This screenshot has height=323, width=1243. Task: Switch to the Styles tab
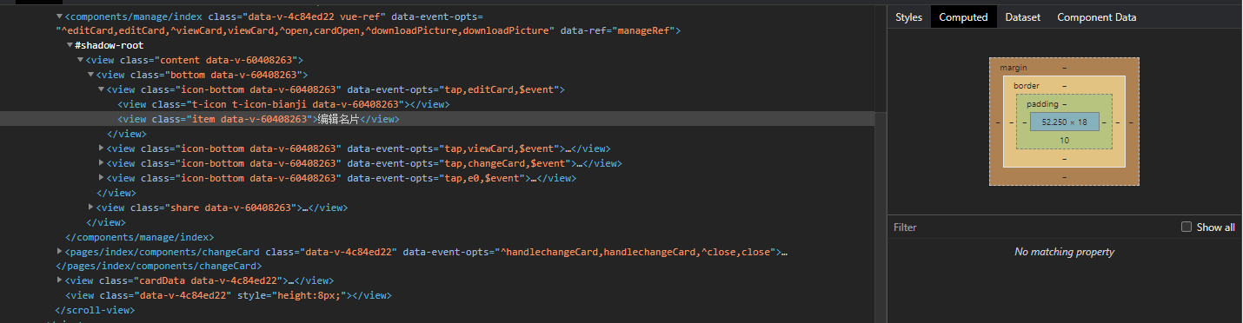click(x=908, y=17)
